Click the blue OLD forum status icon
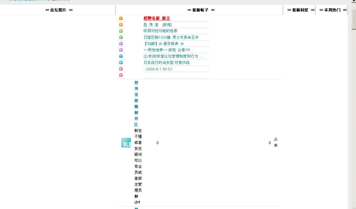Viewport: 356px width, 209px height. pos(126,143)
